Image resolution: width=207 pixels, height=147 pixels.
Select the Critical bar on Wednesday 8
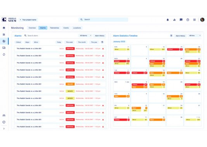pos(140,85)
